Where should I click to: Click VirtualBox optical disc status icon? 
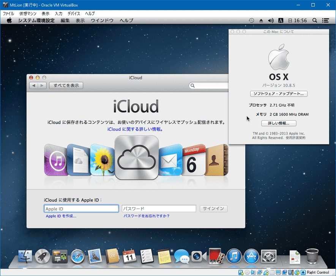click(247, 272)
